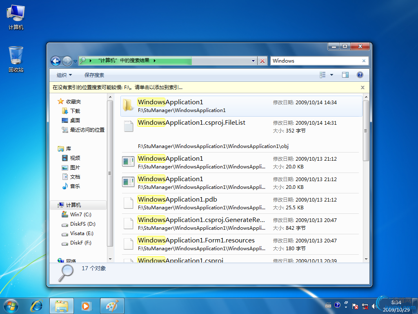Launch Internet Explorer from taskbar

(x=36, y=306)
